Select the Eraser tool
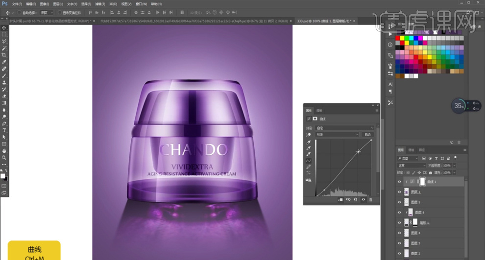 point(4,96)
